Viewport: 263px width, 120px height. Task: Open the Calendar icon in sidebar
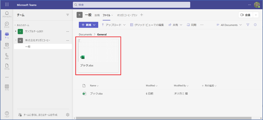tap(7, 46)
